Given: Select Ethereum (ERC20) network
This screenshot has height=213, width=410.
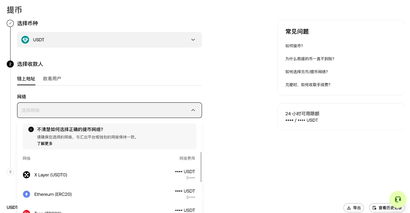Looking at the screenshot, I should [109, 194].
